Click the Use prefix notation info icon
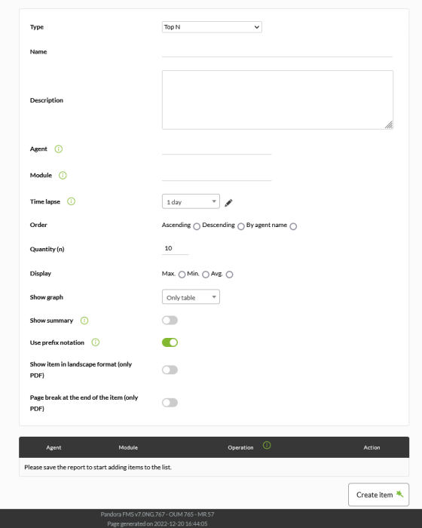The height and width of the screenshot is (528, 422). (96, 342)
